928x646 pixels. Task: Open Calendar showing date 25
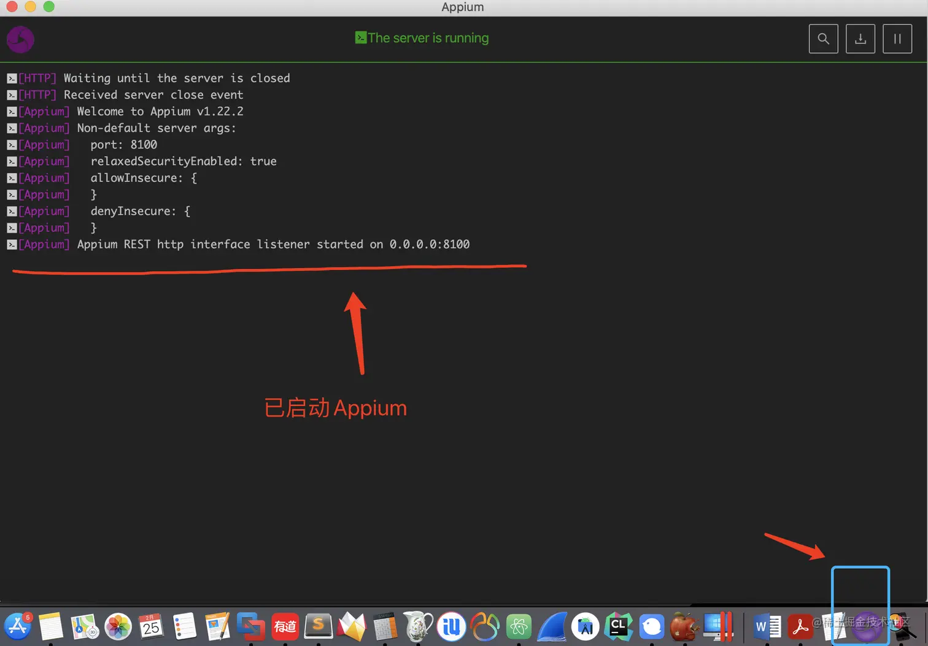point(151,626)
